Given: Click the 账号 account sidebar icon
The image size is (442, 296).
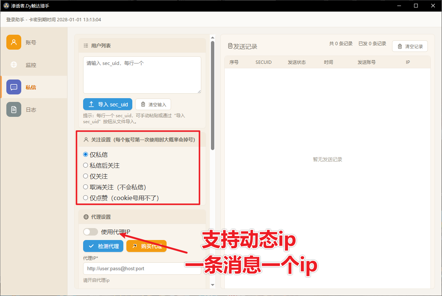Looking at the screenshot, I should pos(14,42).
